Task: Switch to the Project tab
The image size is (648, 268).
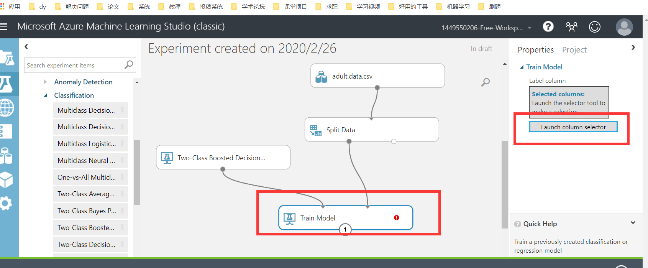Action: [574, 50]
